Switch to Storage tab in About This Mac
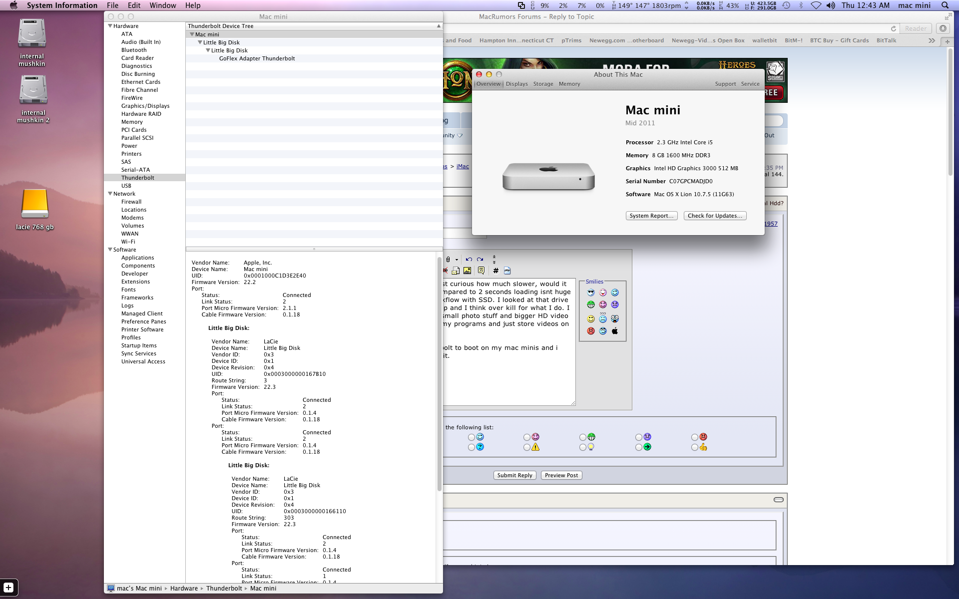The height and width of the screenshot is (599, 959). click(543, 84)
